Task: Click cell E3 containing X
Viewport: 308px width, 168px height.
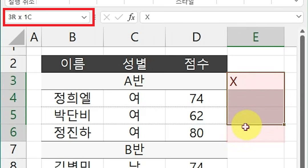Action: (x=256, y=81)
